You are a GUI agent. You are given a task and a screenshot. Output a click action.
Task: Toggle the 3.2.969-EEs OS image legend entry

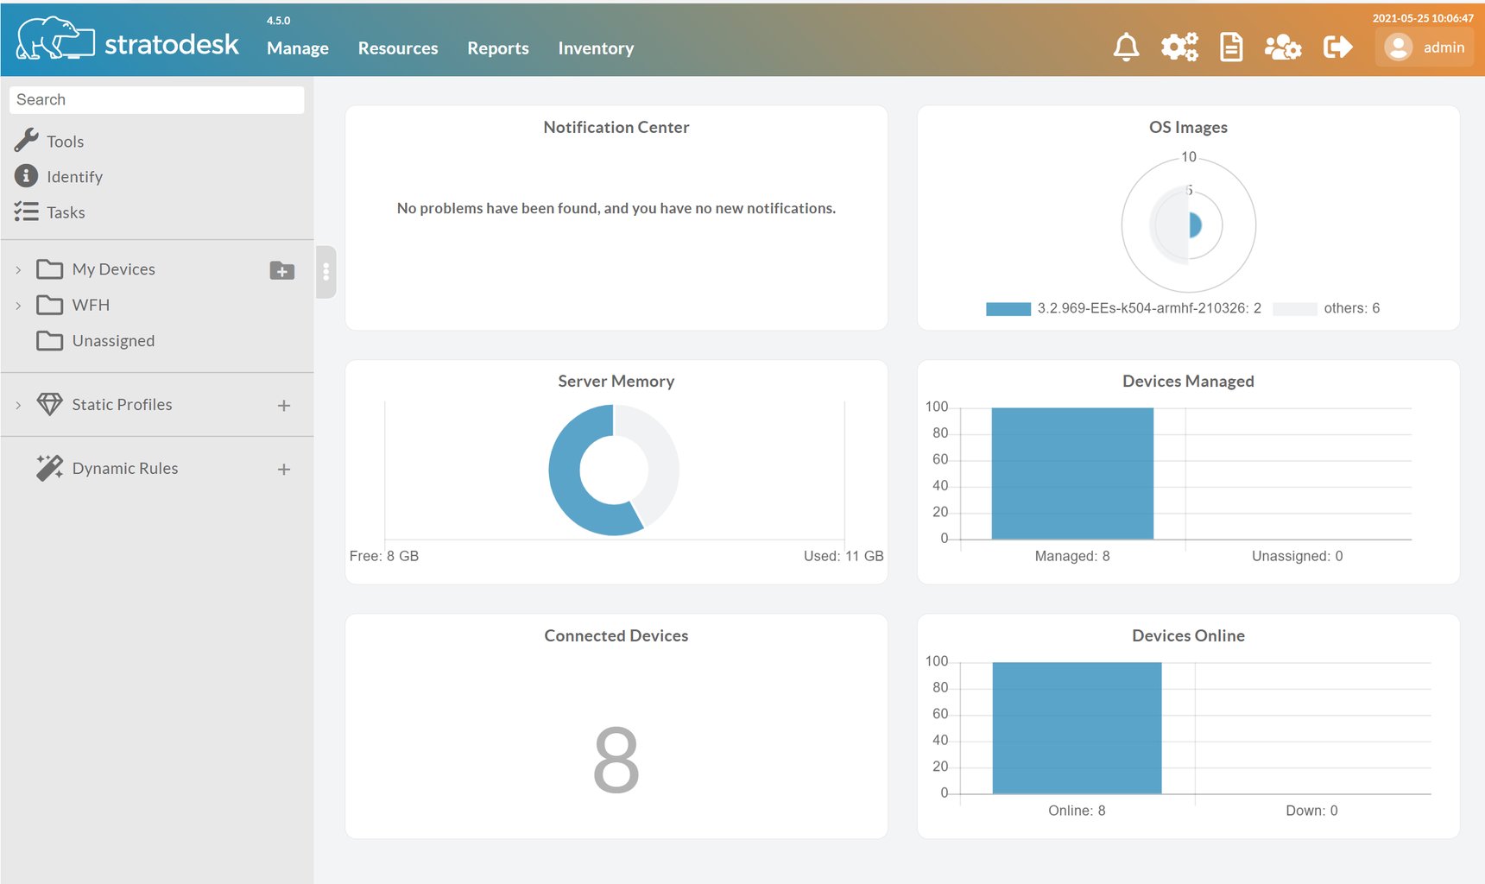[1123, 309]
